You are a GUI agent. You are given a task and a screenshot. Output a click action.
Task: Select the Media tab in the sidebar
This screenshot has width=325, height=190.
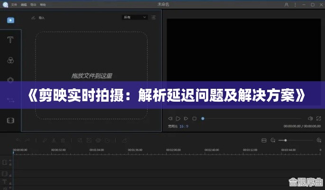point(10,20)
